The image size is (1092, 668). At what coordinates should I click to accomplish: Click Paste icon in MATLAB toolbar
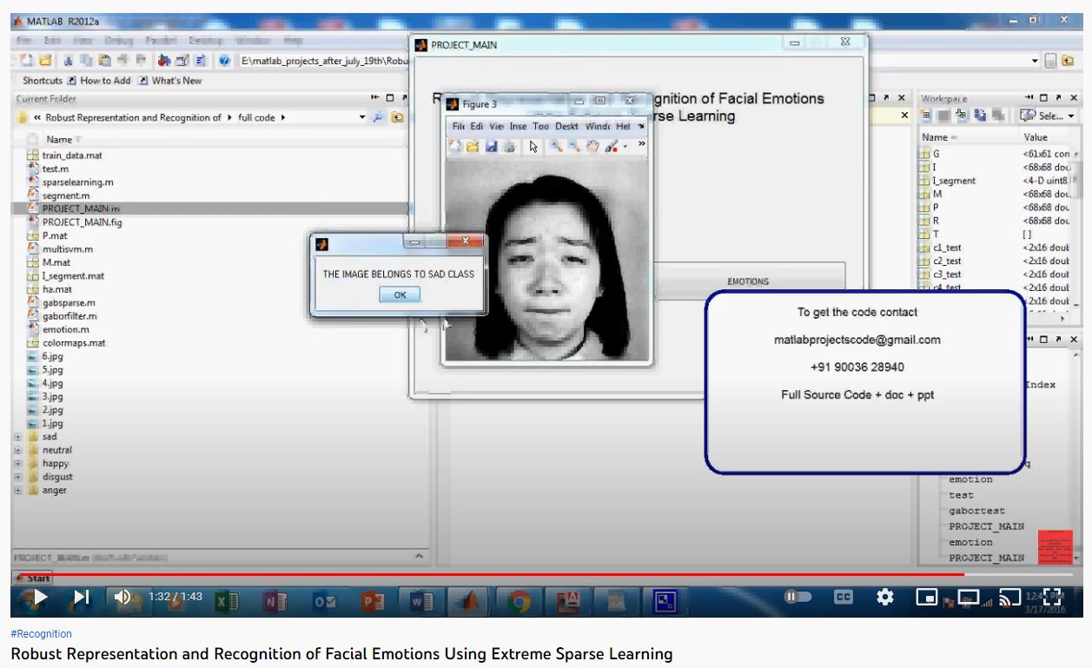click(x=104, y=61)
